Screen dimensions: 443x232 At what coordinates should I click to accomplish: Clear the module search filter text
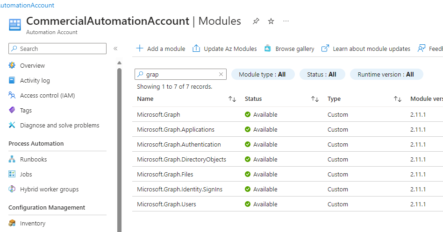point(221,74)
